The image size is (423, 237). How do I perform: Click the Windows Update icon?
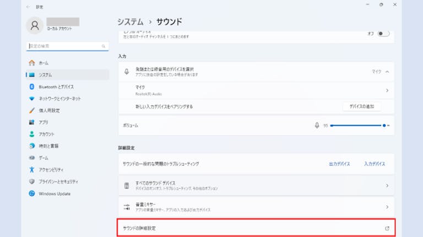coord(32,194)
